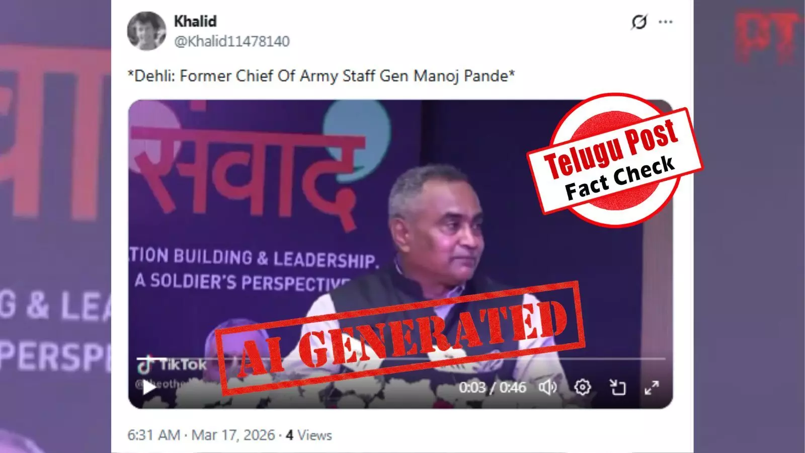Click the Grok explain icon

tap(639, 22)
